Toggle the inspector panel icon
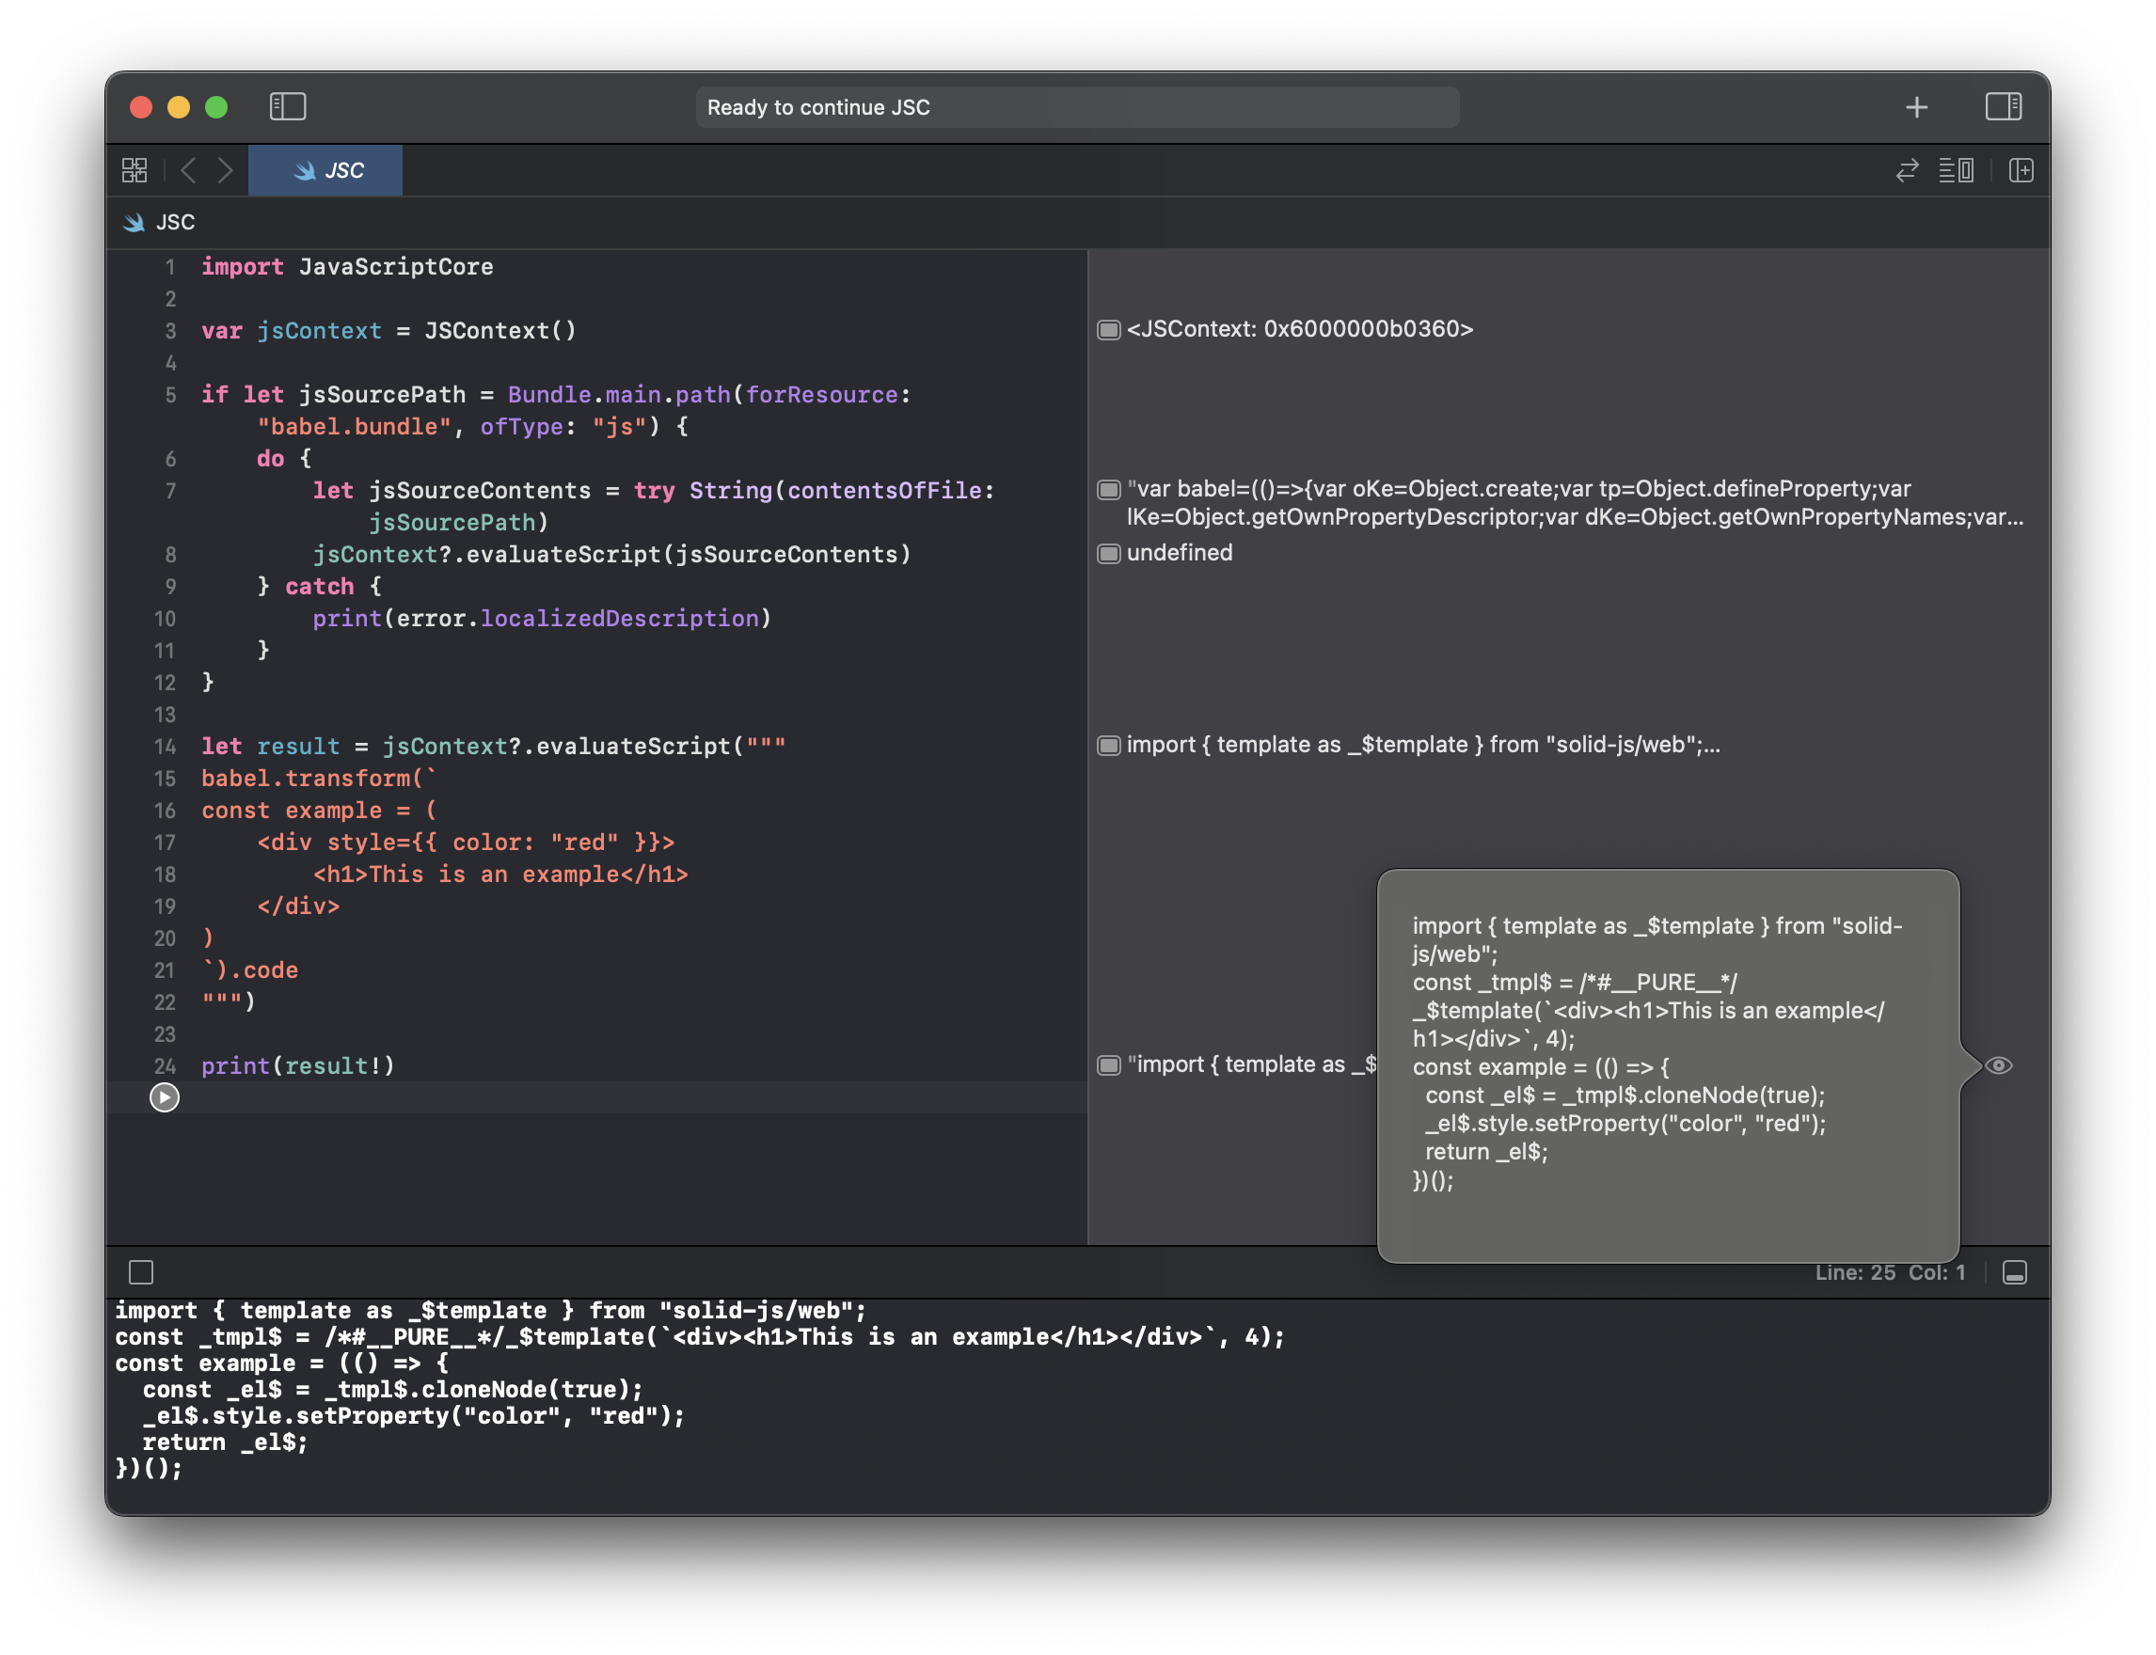The image size is (2156, 1655). click(x=2003, y=106)
